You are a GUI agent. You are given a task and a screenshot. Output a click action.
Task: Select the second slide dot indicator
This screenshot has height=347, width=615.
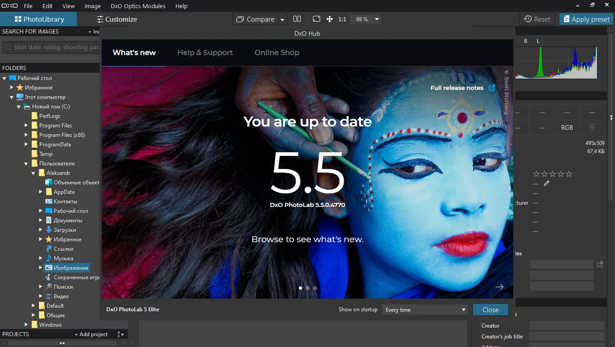coord(307,288)
